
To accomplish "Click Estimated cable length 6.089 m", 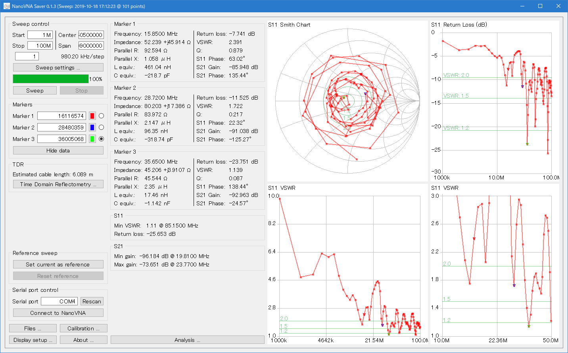I will (x=53, y=174).
